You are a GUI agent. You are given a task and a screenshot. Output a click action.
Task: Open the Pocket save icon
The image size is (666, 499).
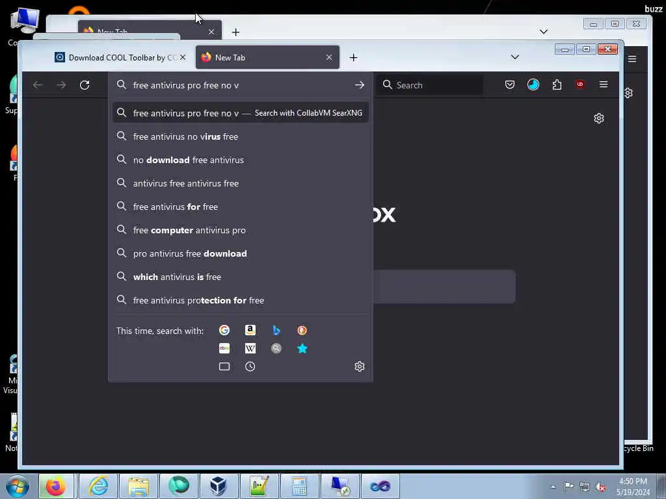[510, 84]
